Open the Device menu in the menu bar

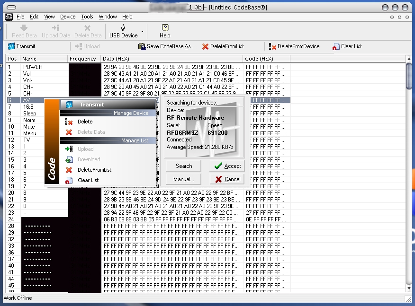(68, 17)
